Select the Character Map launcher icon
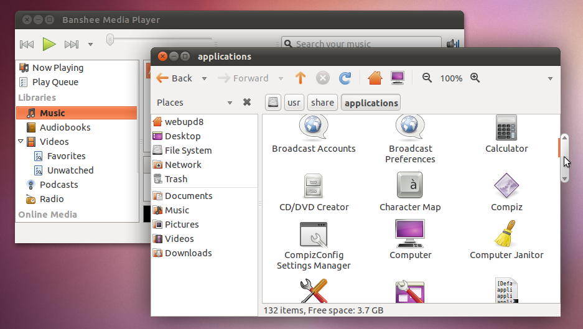Screen dimensions: 583x329 [x=410, y=185]
